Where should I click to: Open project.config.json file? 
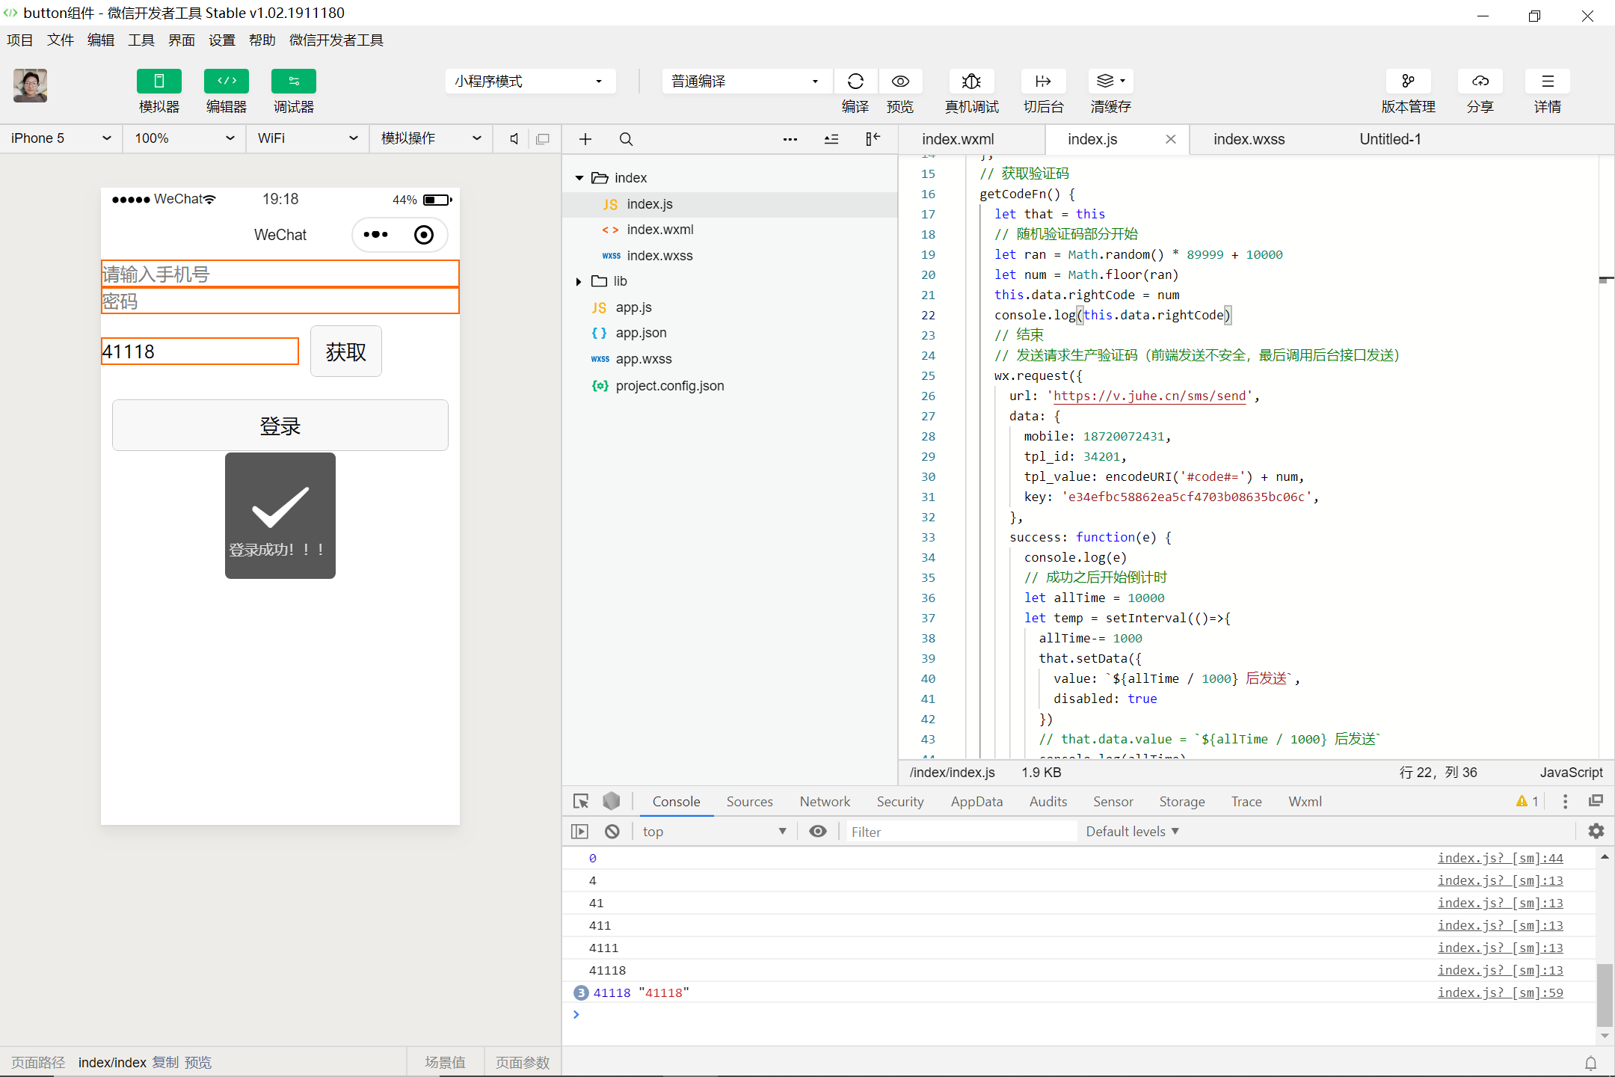coord(669,386)
